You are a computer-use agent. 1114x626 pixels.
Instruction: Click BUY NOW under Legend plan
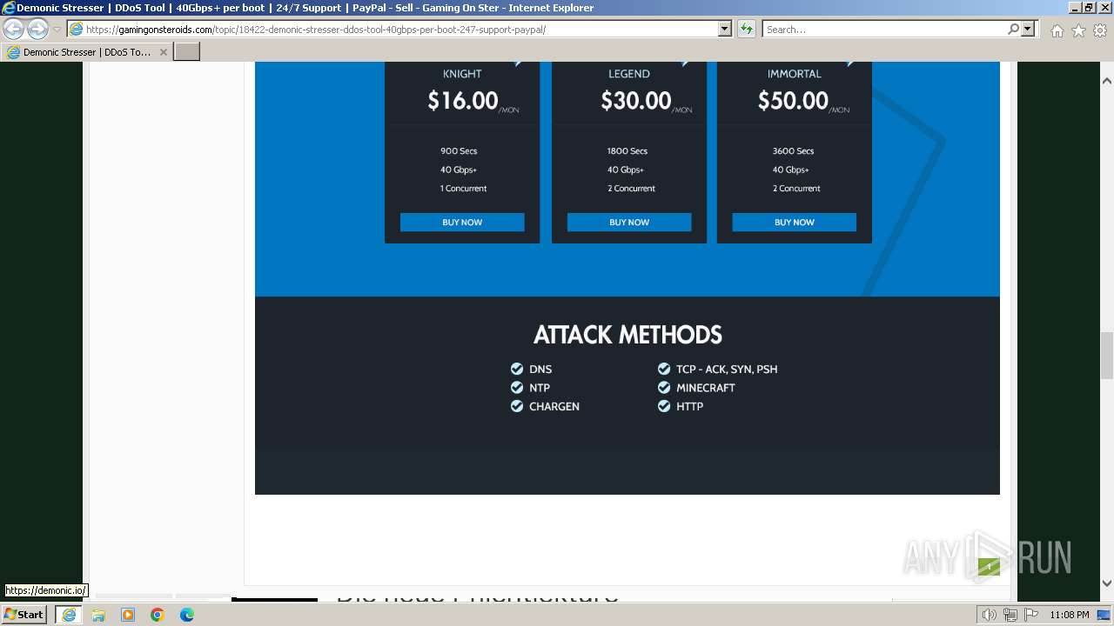tap(629, 222)
